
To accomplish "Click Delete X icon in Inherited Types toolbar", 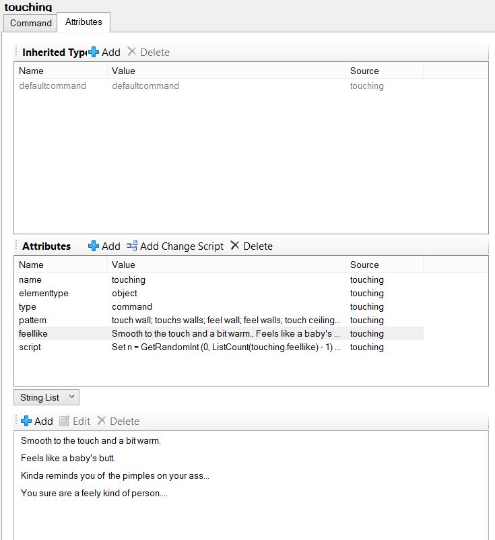I will click(x=132, y=53).
